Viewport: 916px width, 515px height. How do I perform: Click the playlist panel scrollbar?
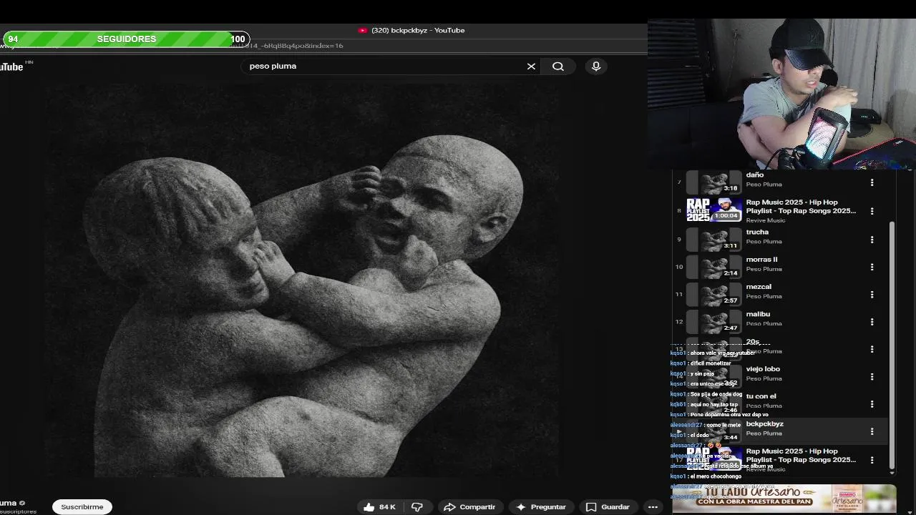click(892, 345)
